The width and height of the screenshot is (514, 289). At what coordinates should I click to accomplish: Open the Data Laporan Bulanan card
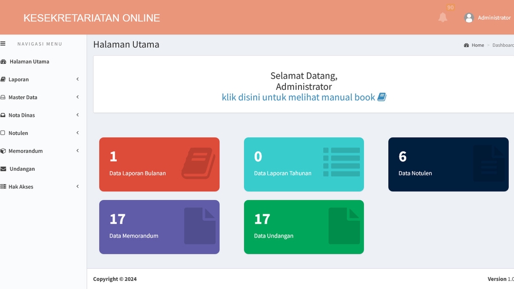coord(160,164)
